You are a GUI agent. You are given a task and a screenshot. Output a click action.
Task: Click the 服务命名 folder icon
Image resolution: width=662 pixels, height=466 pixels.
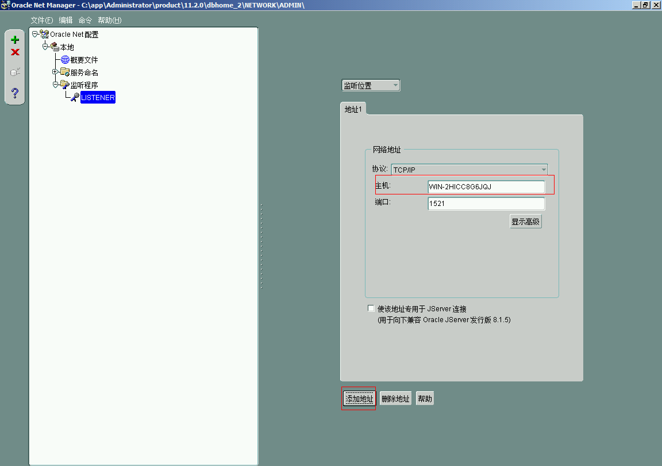click(65, 72)
